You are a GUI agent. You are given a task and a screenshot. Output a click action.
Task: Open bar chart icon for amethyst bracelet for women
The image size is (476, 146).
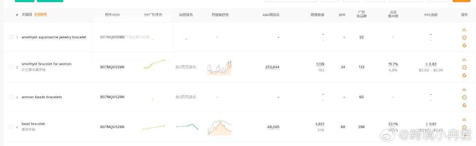tap(464, 59)
